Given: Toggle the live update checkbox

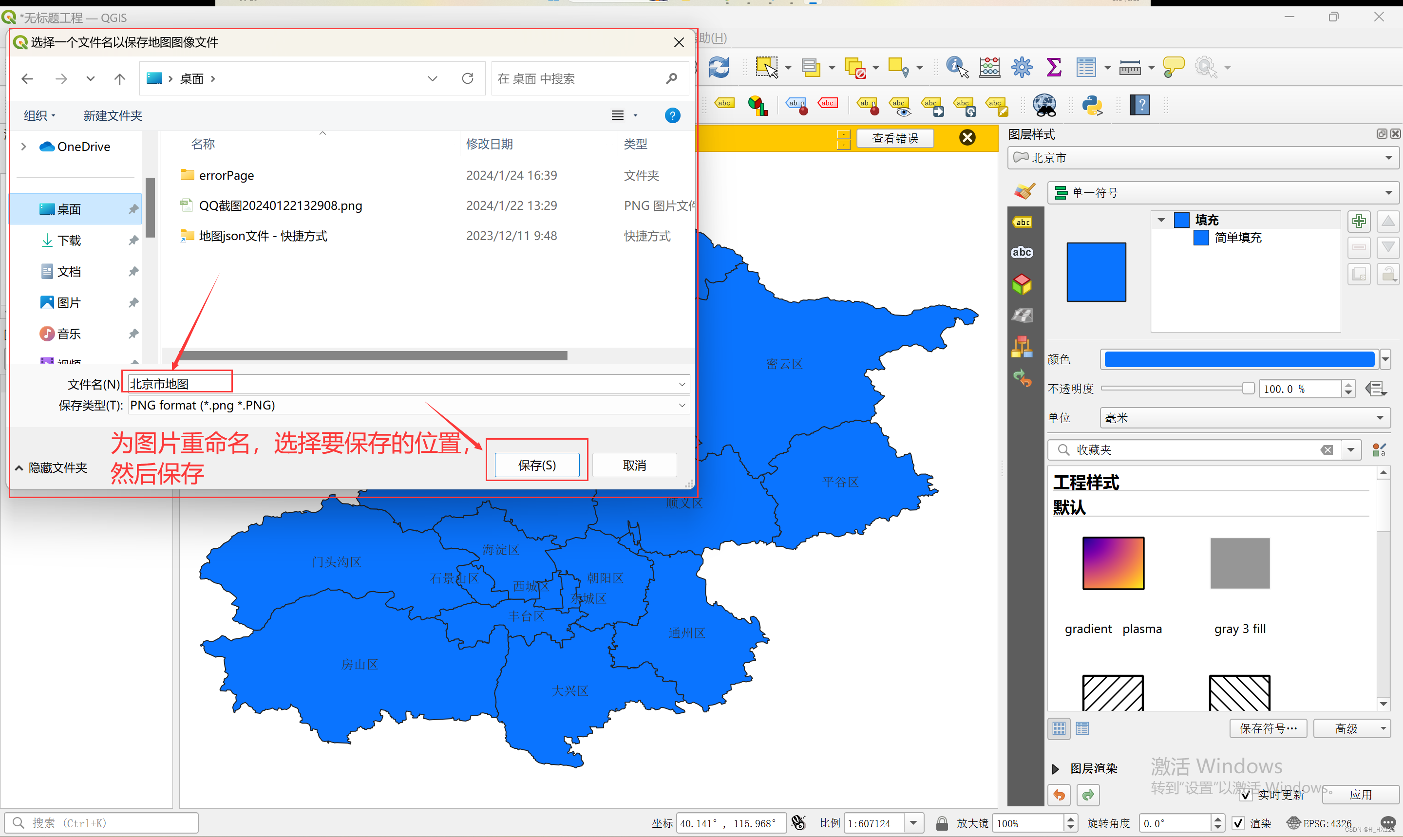Looking at the screenshot, I should coord(1247,795).
